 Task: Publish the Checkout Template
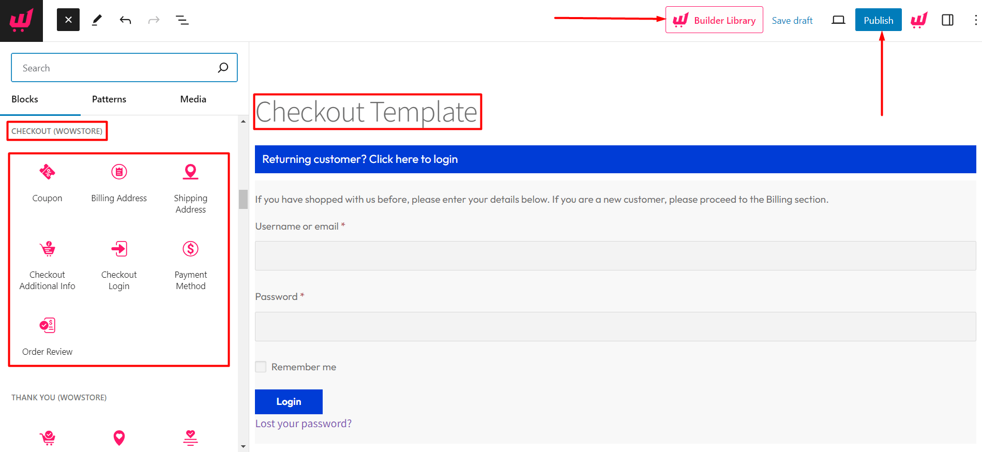(x=878, y=20)
